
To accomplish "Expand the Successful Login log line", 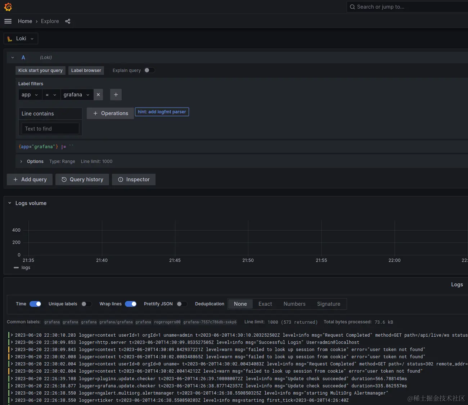I will pos(12,342).
